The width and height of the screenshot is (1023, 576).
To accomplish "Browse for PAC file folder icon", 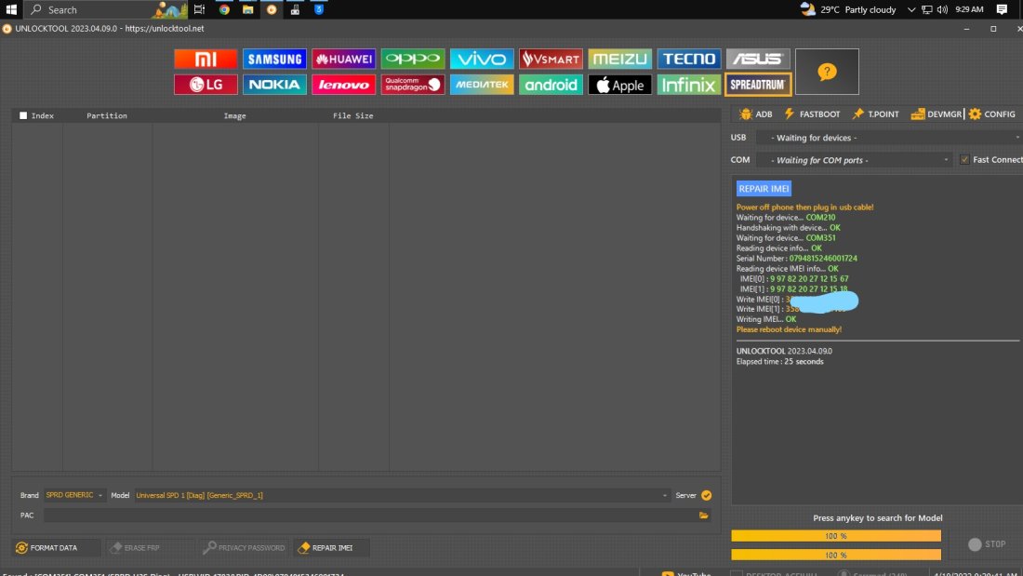I will (x=704, y=516).
